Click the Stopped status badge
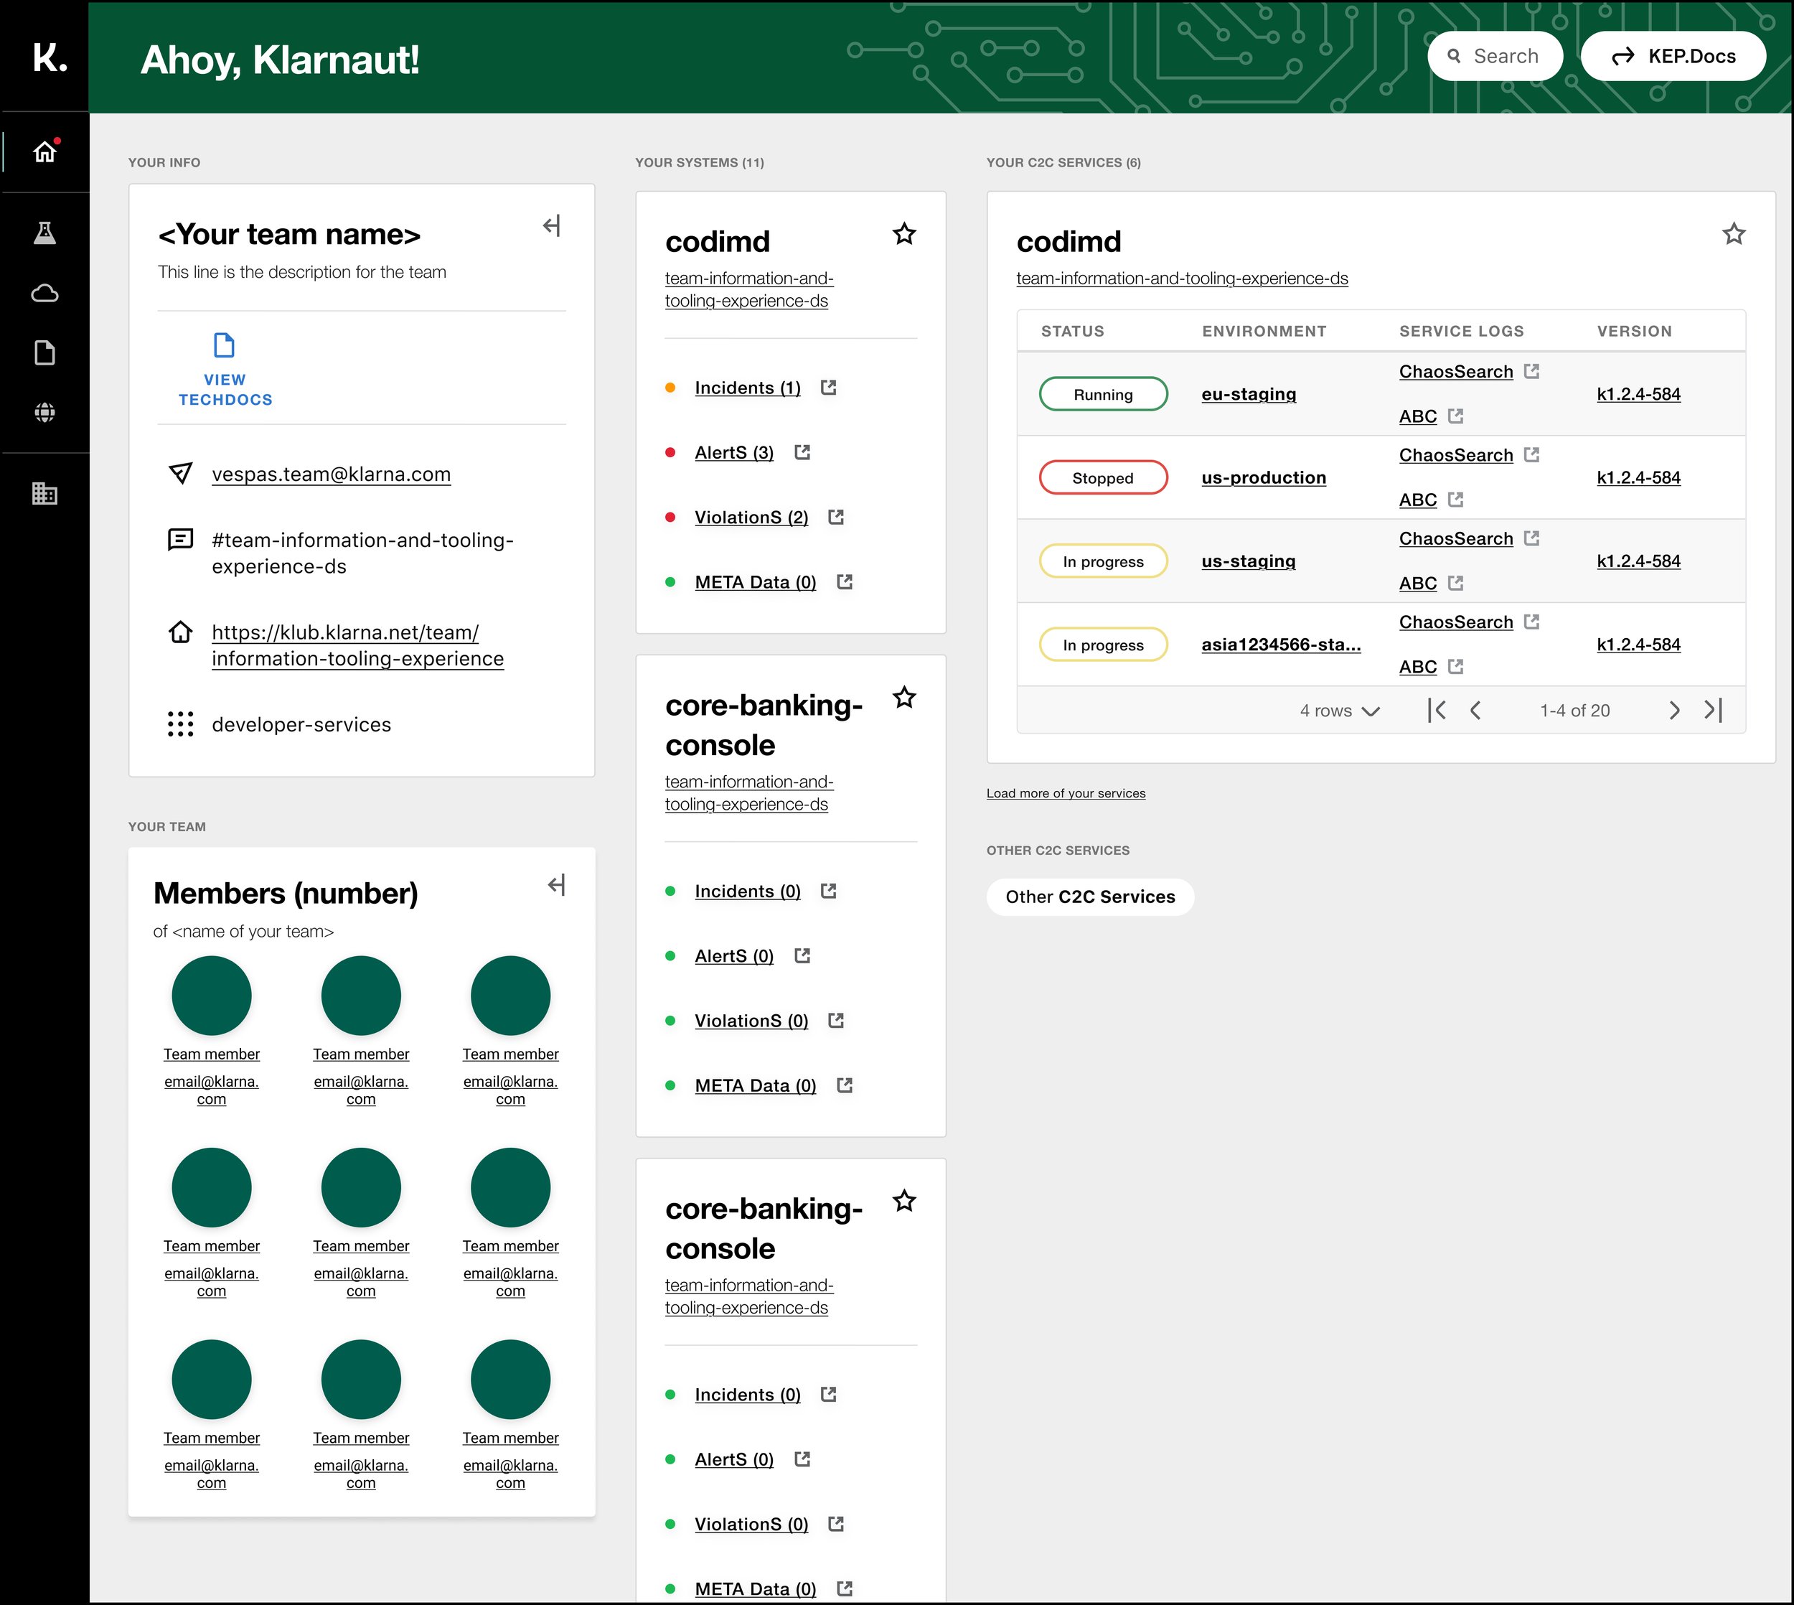Viewport: 1794px width, 1605px height. [1104, 478]
